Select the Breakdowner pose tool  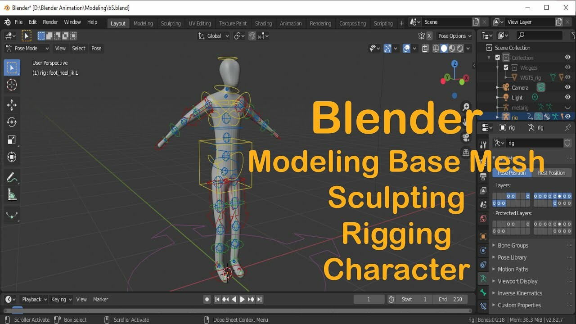pos(12,215)
